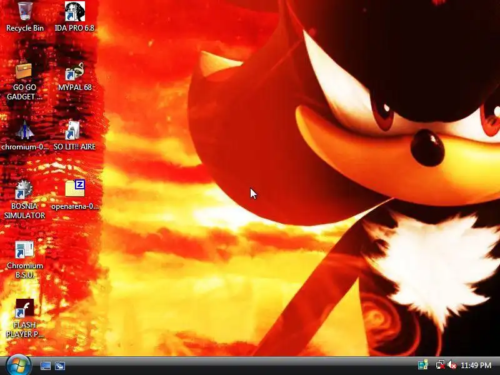Viewport: 500px width, 375px height.
Task: Click the Show Desktop quick launch icon
Action: point(46,366)
